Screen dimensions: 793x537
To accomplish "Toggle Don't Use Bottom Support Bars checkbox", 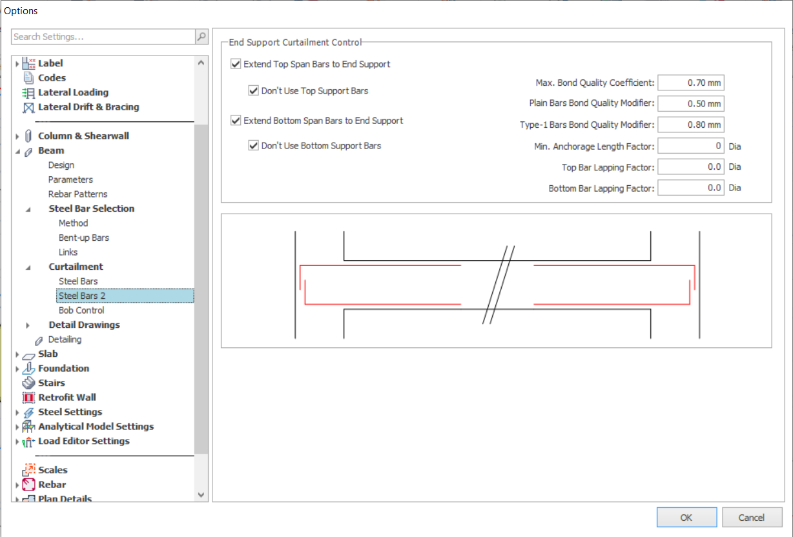I will [x=253, y=146].
